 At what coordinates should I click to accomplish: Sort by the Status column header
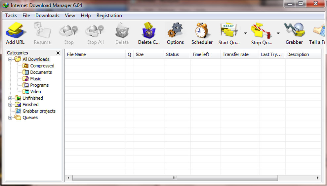[x=177, y=55]
